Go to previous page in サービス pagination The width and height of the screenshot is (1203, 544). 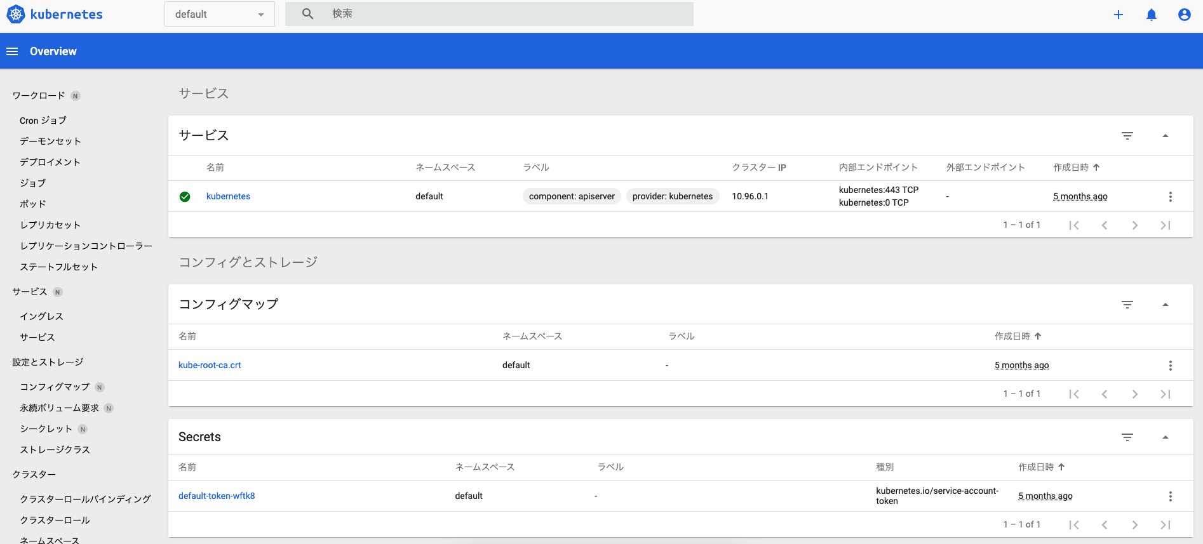pos(1105,225)
